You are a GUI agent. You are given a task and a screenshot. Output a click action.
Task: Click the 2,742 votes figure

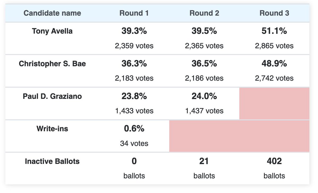tap(274, 78)
